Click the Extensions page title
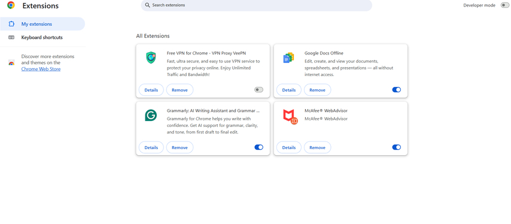511x224 pixels. click(41, 5)
